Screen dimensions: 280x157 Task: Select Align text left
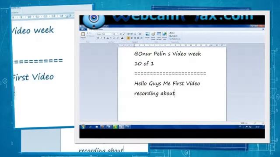point(128,38)
